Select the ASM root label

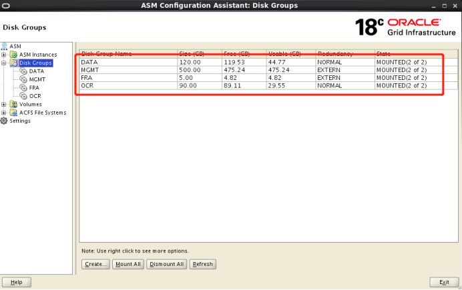click(15, 47)
